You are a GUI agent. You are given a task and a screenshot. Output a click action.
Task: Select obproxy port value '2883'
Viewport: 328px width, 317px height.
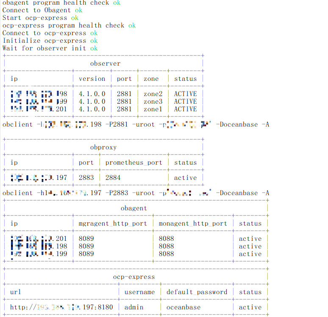86,178
